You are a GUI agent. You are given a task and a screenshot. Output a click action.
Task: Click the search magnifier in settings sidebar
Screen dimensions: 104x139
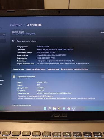pos(4,35)
